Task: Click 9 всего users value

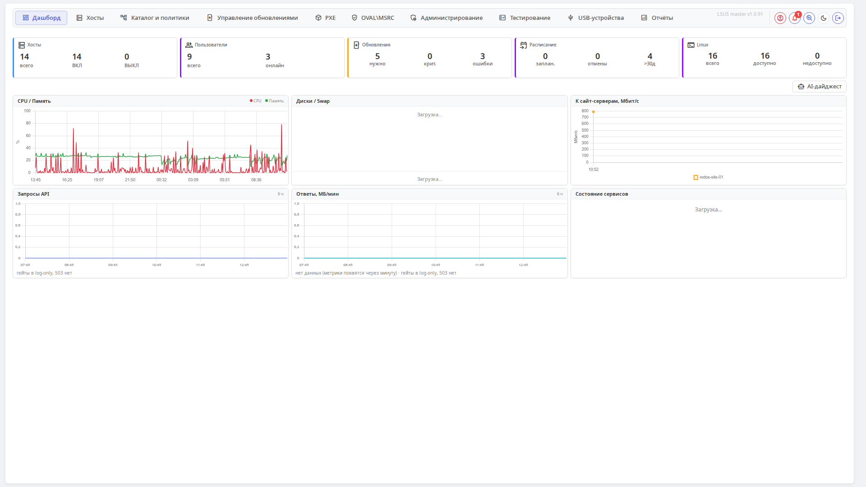Action: point(194,60)
